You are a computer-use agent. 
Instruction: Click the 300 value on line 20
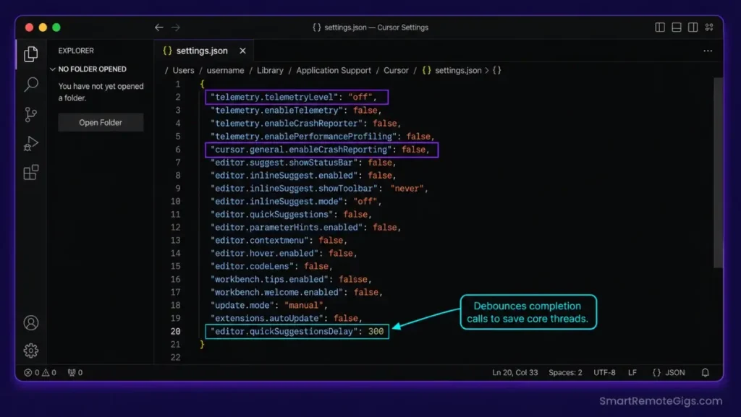(x=376, y=332)
